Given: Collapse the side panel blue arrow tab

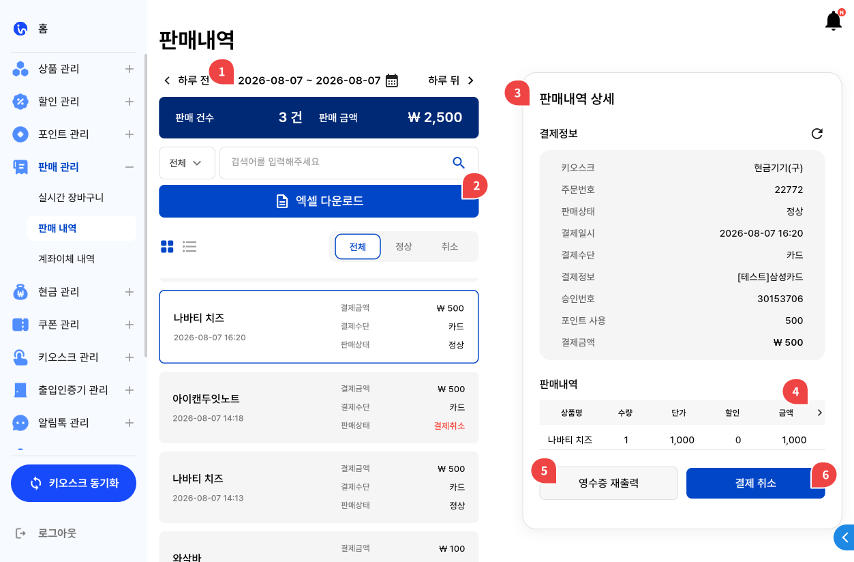Looking at the screenshot, I should (x=844, y=537).
